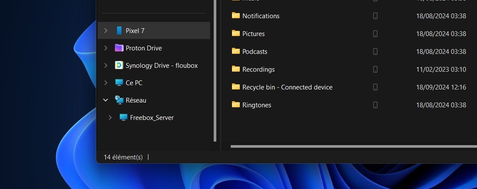Viewport: 477px width, 189px height.
Task: Click device status icon in Pictures row
Action: pyautogui.click(x=375, y=34)
